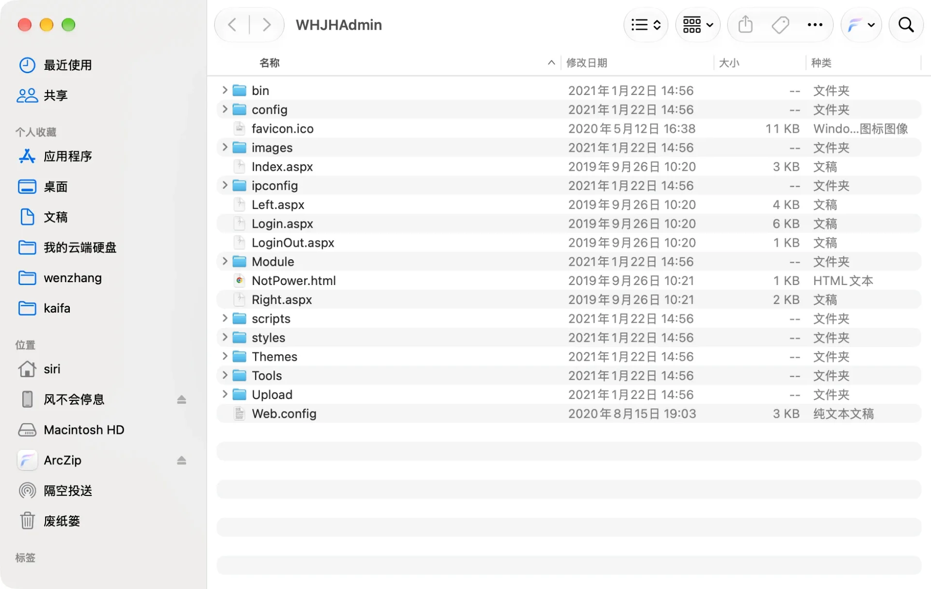Viewport: 931px width, 589px height.
Task: Select the Login.aspx file
Action: coord(569,223)
